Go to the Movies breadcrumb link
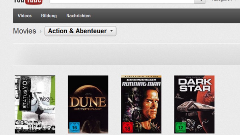Viewport: 240px width, 135px height. [x=25, y=31]
